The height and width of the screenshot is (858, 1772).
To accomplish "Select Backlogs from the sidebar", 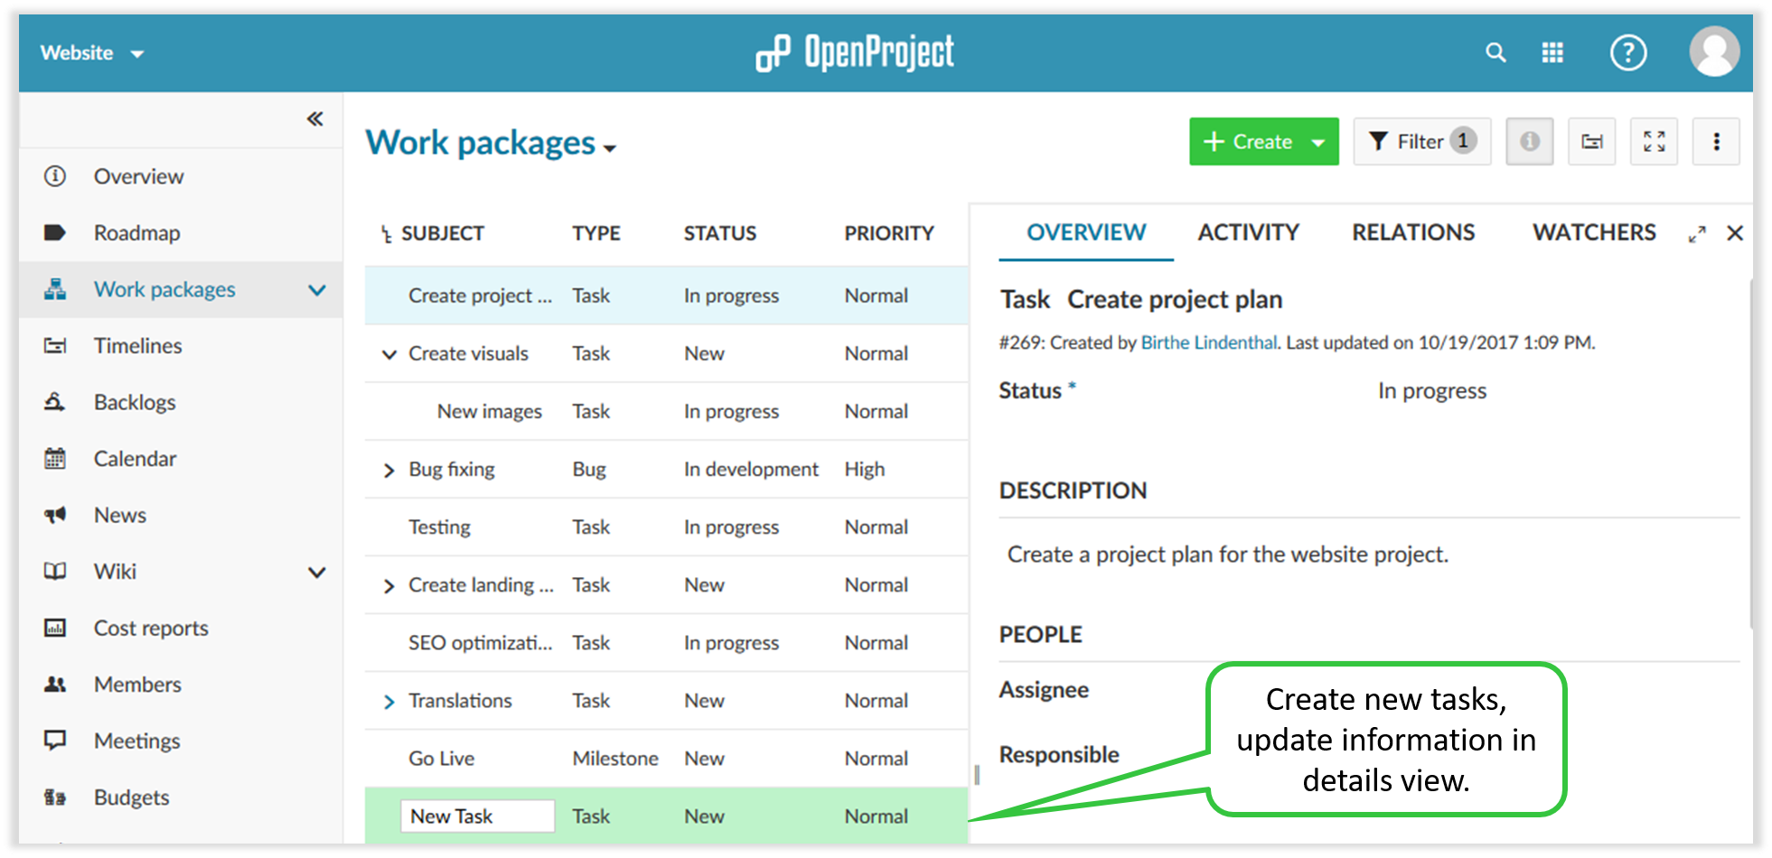I will click(x=134, y=402).
